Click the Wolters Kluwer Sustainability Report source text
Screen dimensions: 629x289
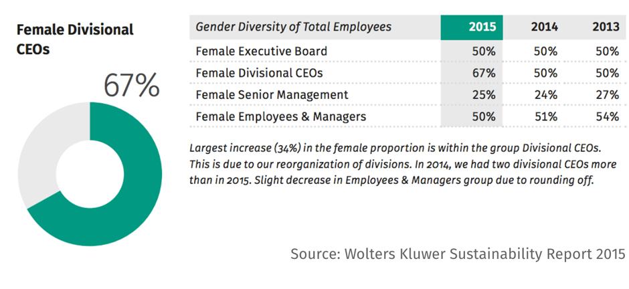point(458,254)
